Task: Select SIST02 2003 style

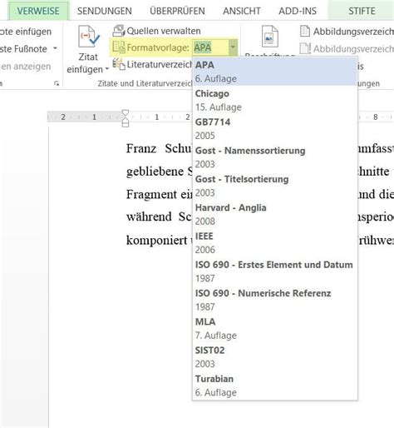Action: (x=275, y=357)
